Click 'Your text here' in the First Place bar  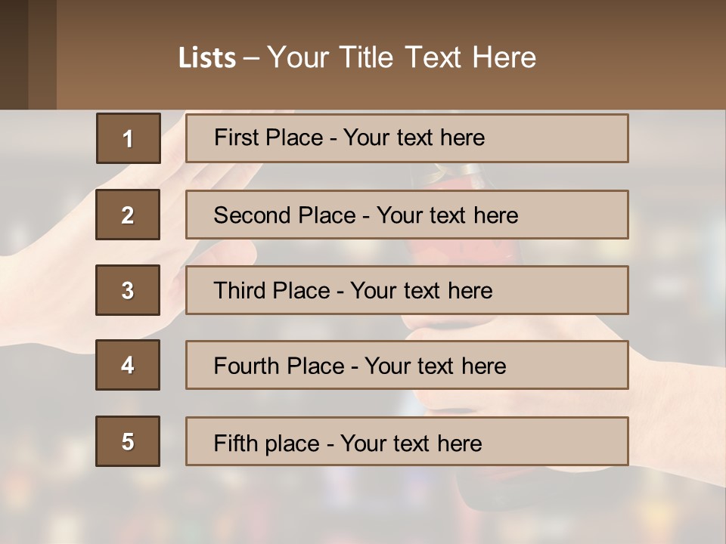[x=414, y=138]
